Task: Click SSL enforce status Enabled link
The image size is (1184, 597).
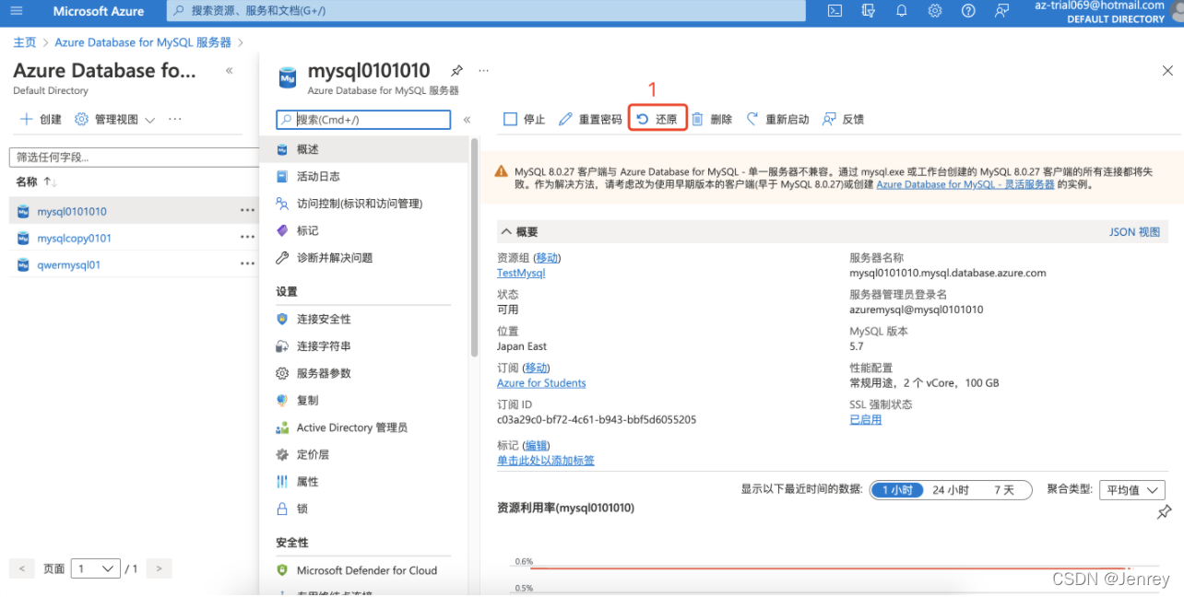Action: click(865, 419)
